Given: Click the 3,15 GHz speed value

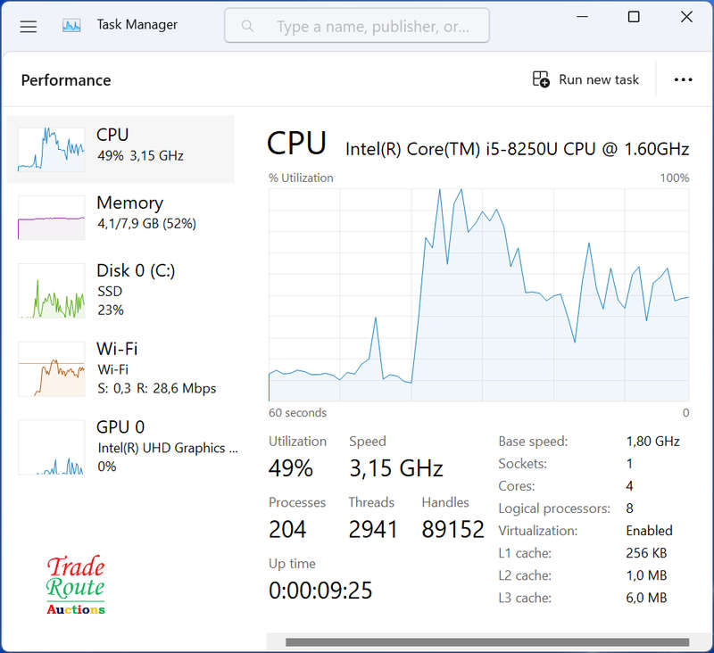Looking at the screenshot, I should tap(396, 468).
